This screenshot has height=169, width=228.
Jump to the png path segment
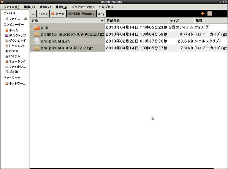click(101, 14)
